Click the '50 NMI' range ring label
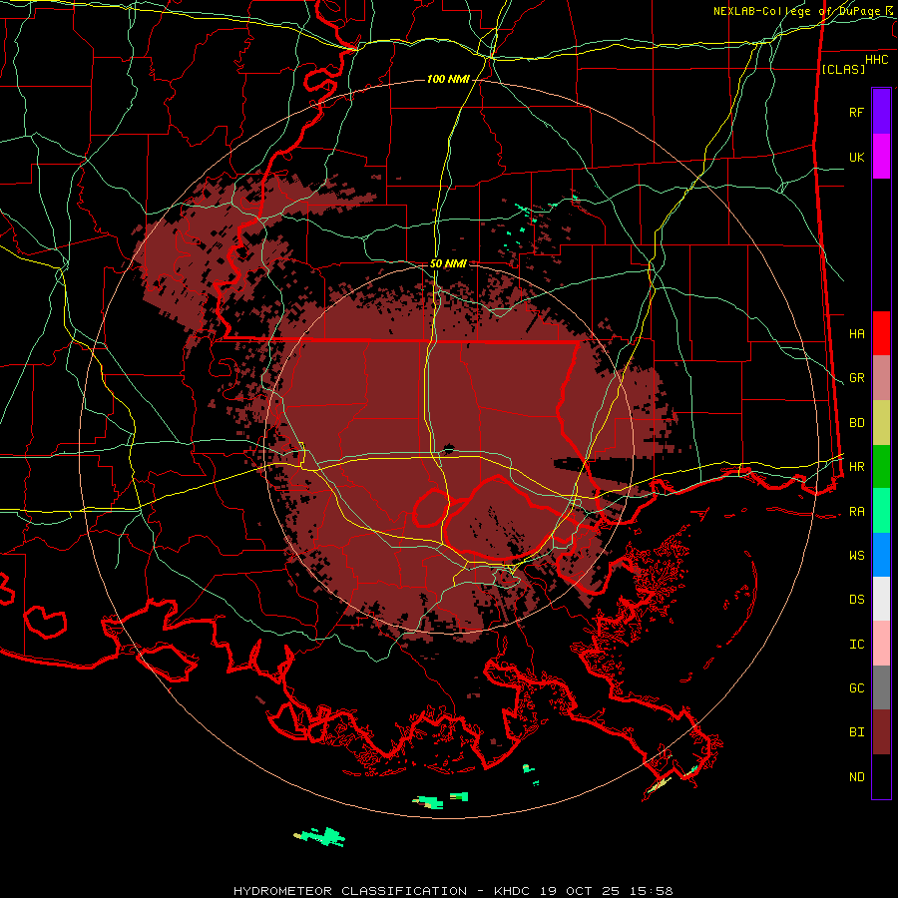 coord(448,263)
